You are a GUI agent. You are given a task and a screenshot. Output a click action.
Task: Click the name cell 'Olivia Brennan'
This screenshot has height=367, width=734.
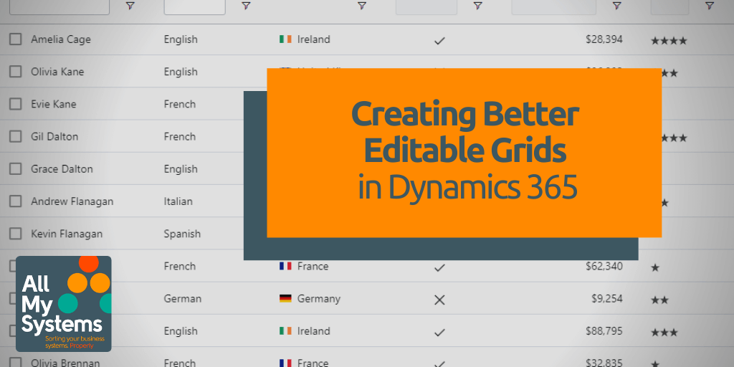pos(65,362)
